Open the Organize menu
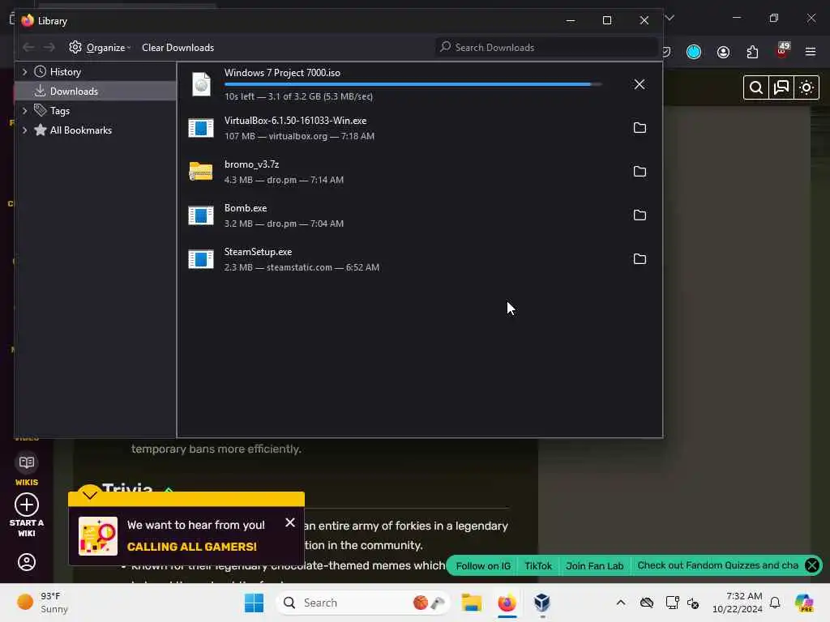 tap(100, 48)
